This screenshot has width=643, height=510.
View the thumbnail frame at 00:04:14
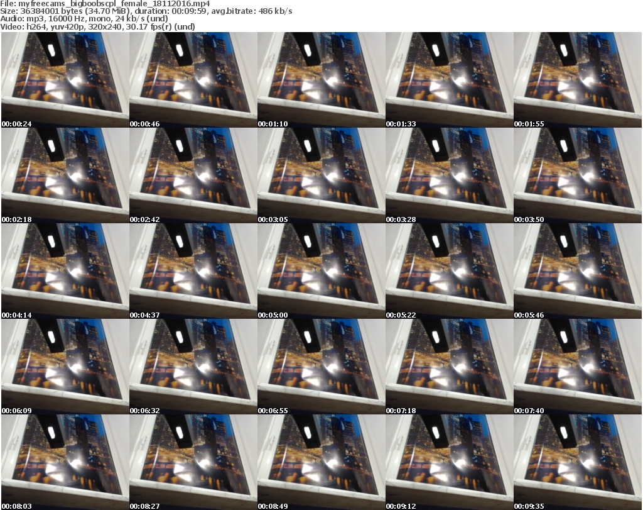65,271
